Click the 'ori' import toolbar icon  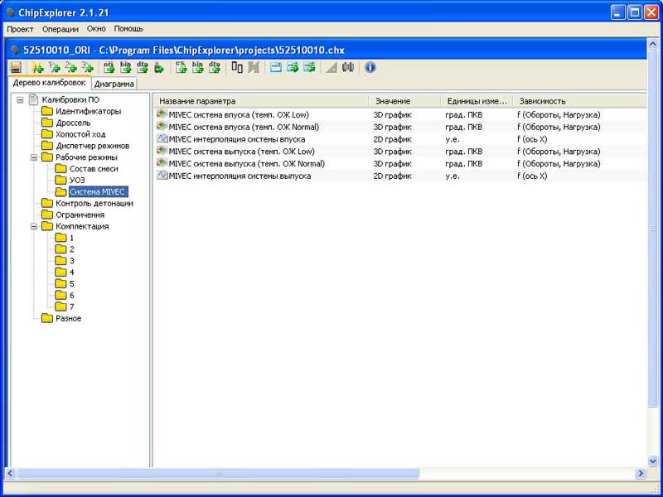click(108, 67)
